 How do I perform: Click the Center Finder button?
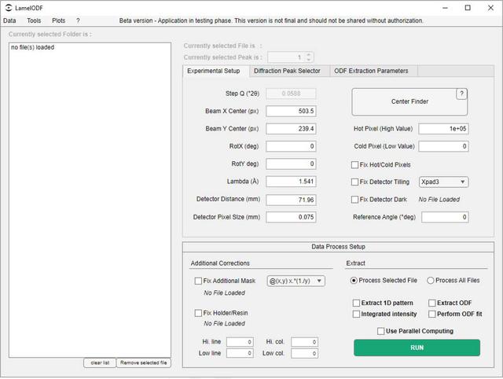[x=409, y=101]
